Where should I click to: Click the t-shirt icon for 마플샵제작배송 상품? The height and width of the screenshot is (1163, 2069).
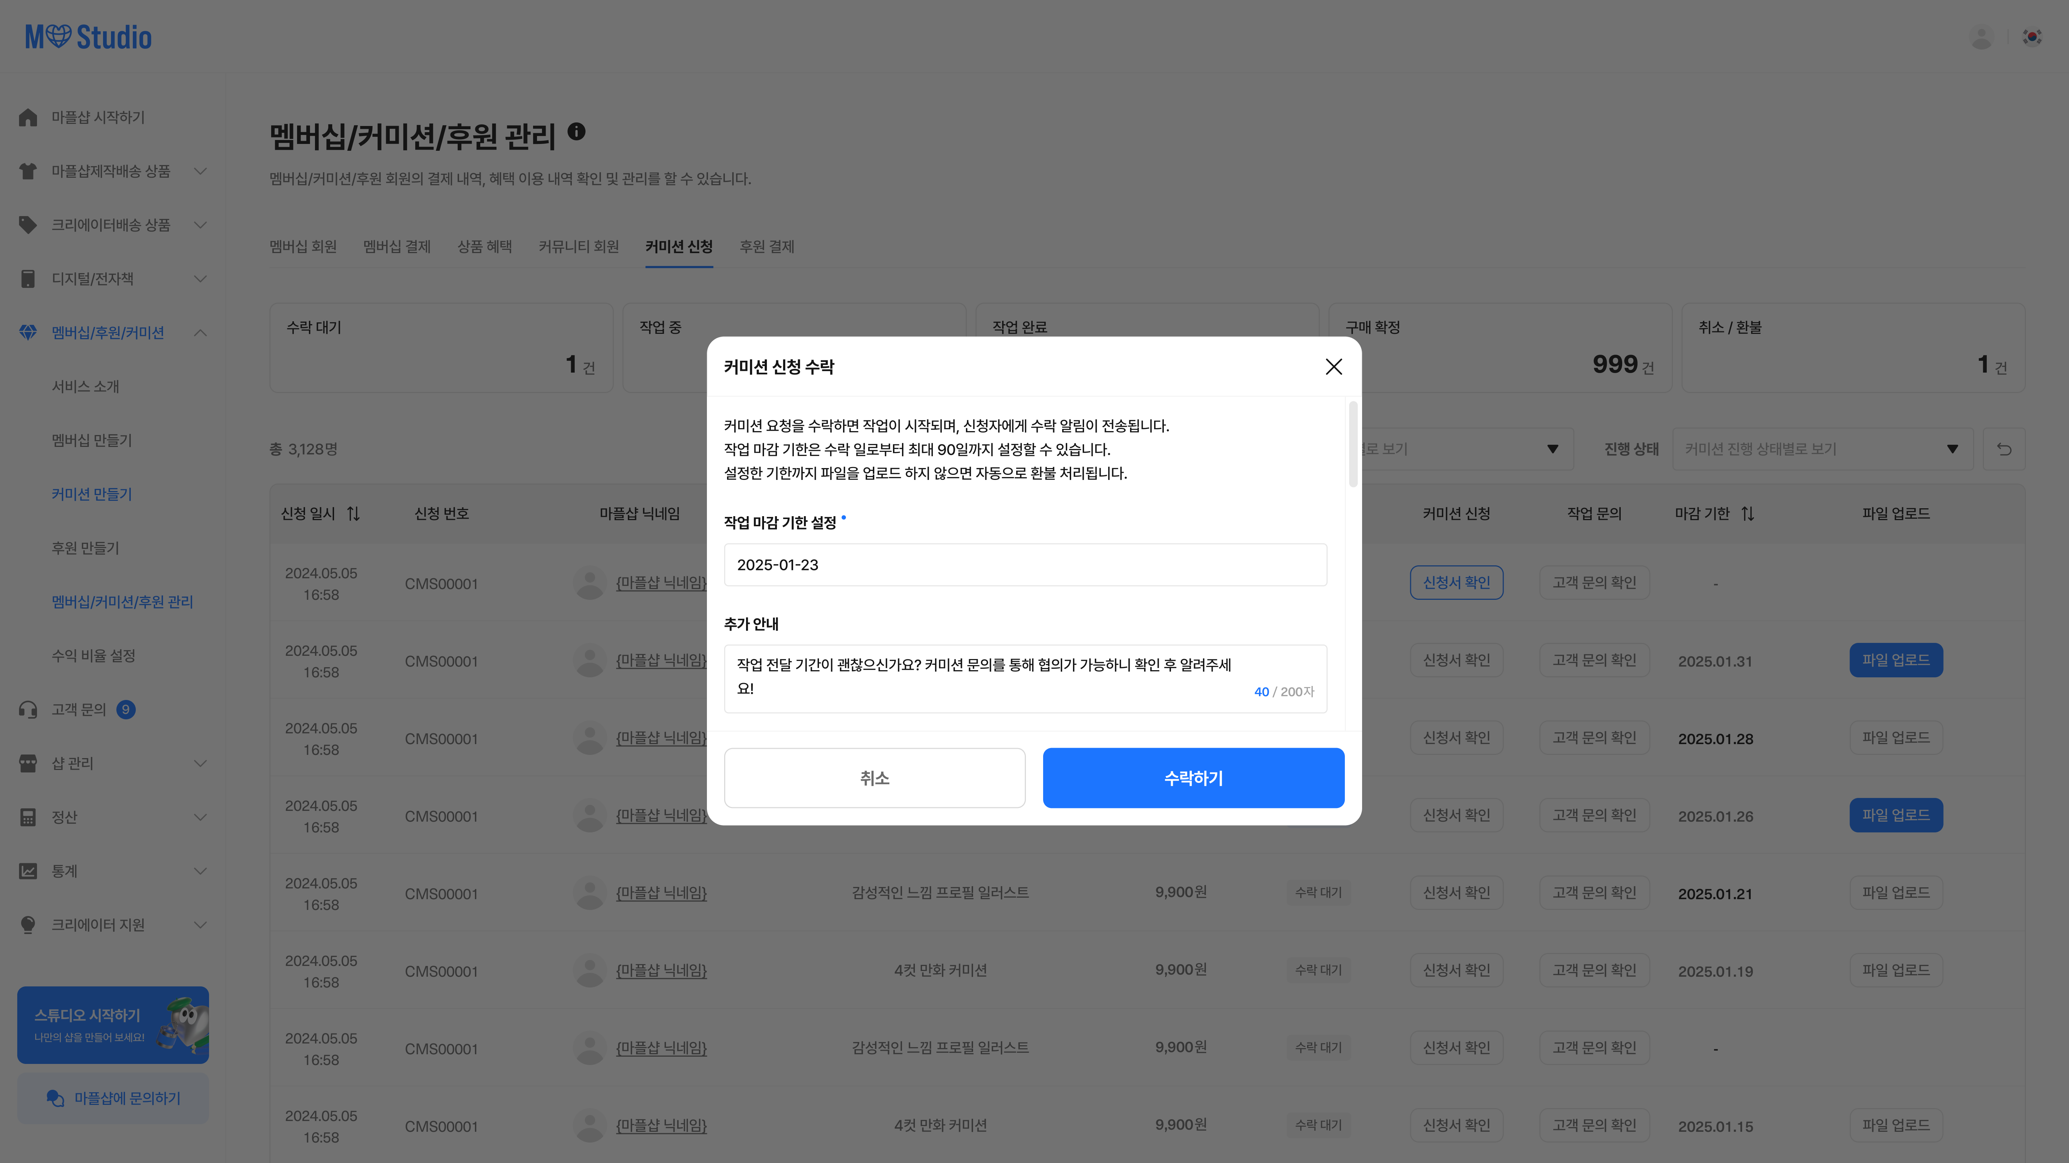[x=28, y=171]
